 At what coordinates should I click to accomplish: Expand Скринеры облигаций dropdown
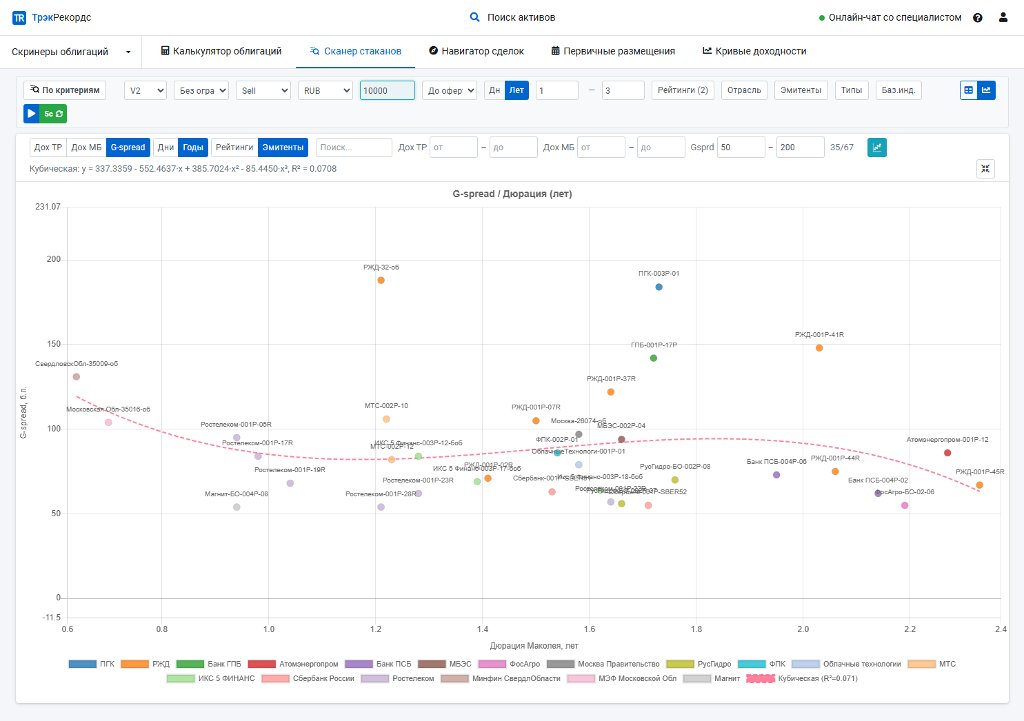click(x=71, y=52)
